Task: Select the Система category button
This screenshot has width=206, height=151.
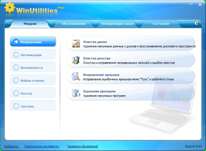Action: (x=33, y=105)
